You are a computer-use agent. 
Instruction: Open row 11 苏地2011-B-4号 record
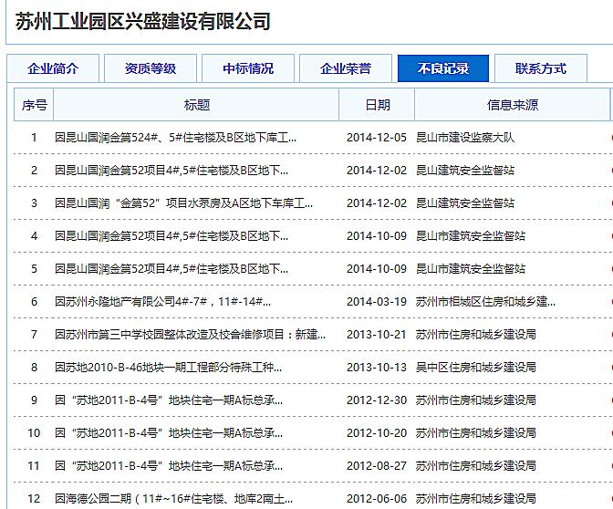pyautogui.click(x=169, y=466)
